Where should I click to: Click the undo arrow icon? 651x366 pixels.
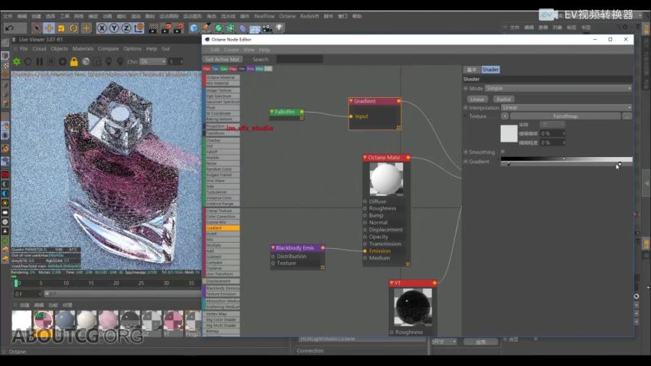(x=9, y=28)
